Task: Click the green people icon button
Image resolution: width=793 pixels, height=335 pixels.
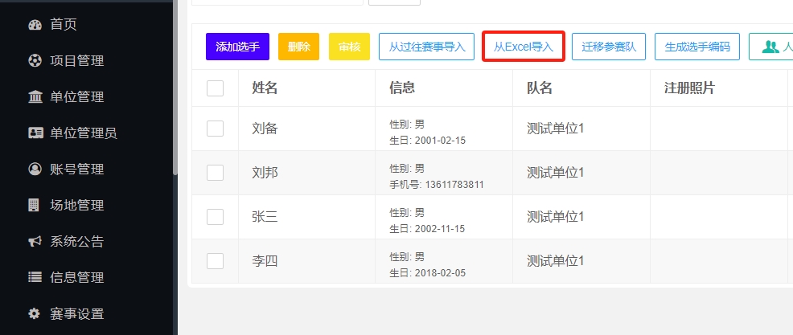Action: pyautogui.click(x=770, y=47)
